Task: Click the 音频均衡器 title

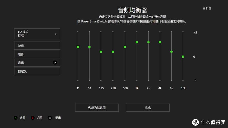Action: tap(132, 10)
